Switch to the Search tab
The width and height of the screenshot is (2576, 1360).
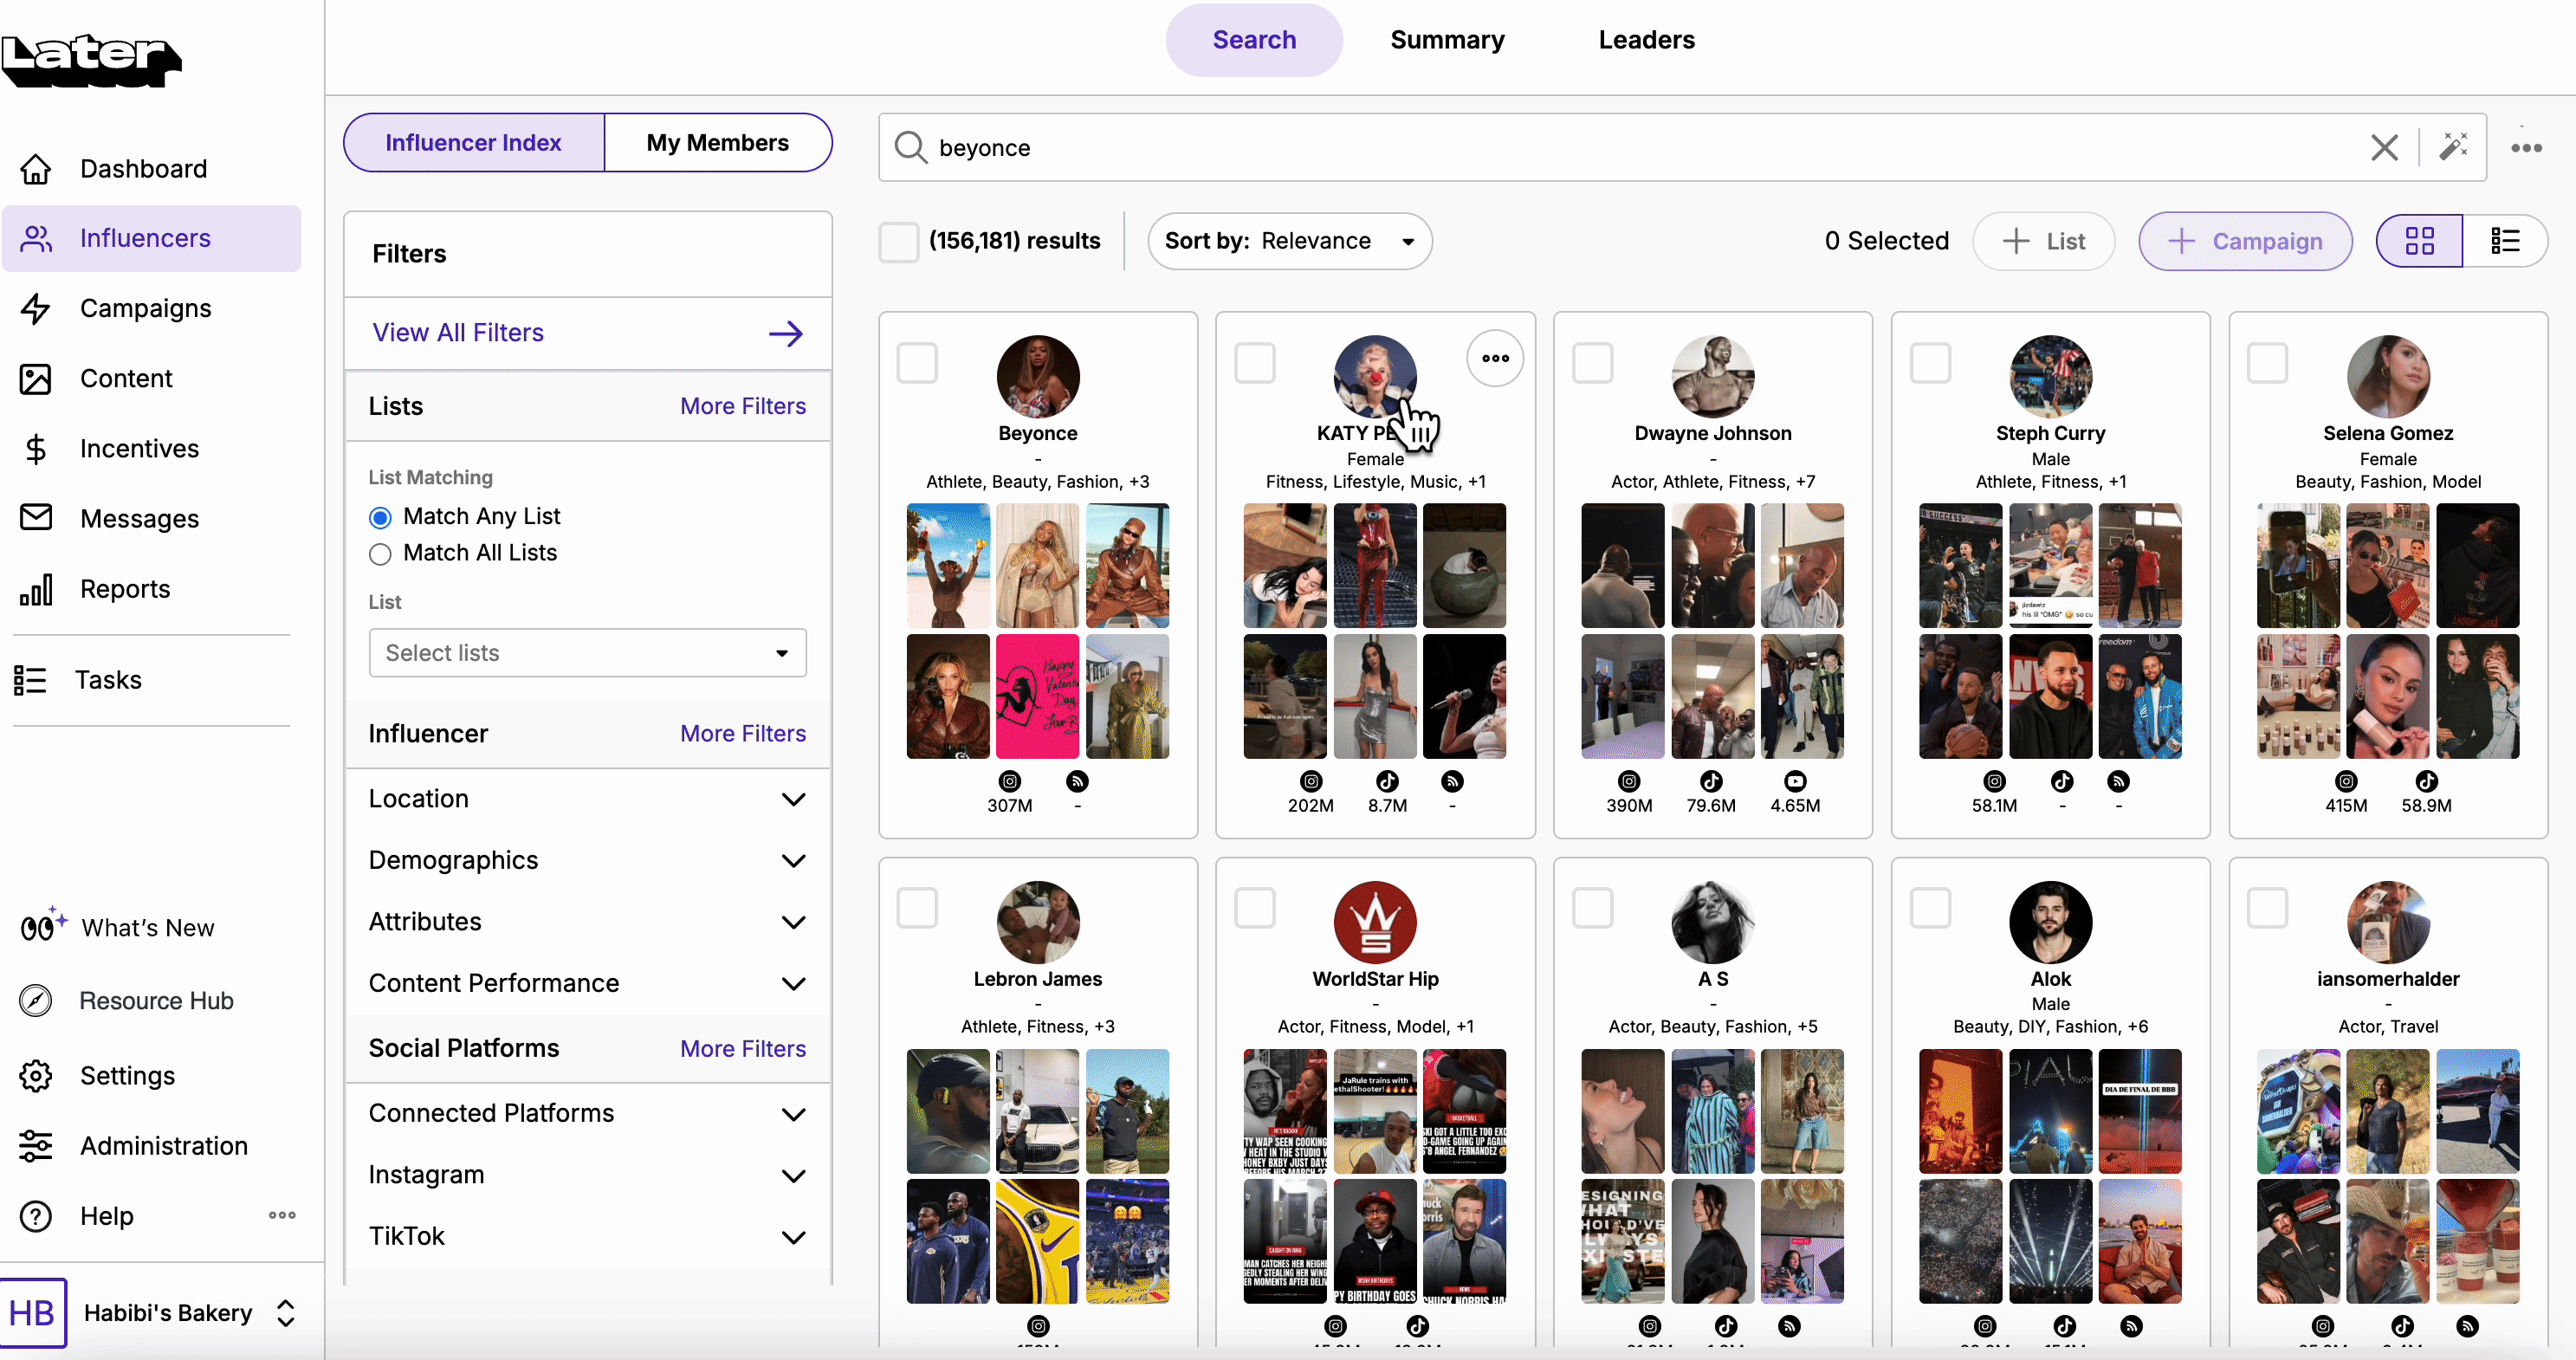pyautogui.click(x=1253, y=40)
